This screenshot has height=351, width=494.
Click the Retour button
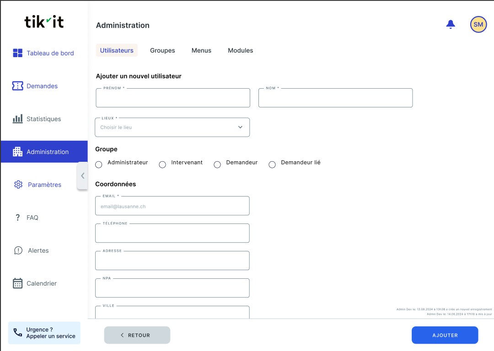[137, 335]
